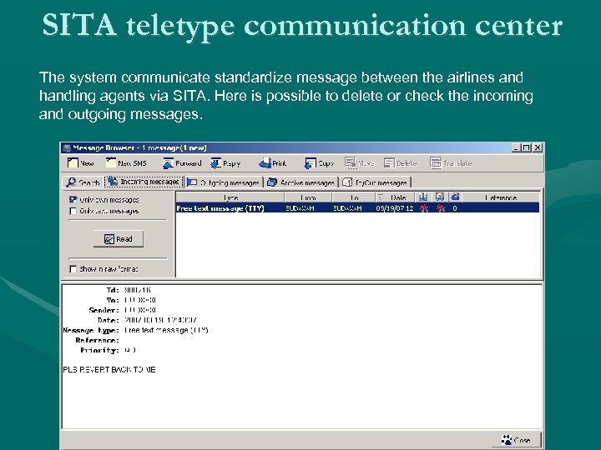This screenshot has height=450, width=601.
Task: Click the Message type value in details
Action: (x=166, y=330)
